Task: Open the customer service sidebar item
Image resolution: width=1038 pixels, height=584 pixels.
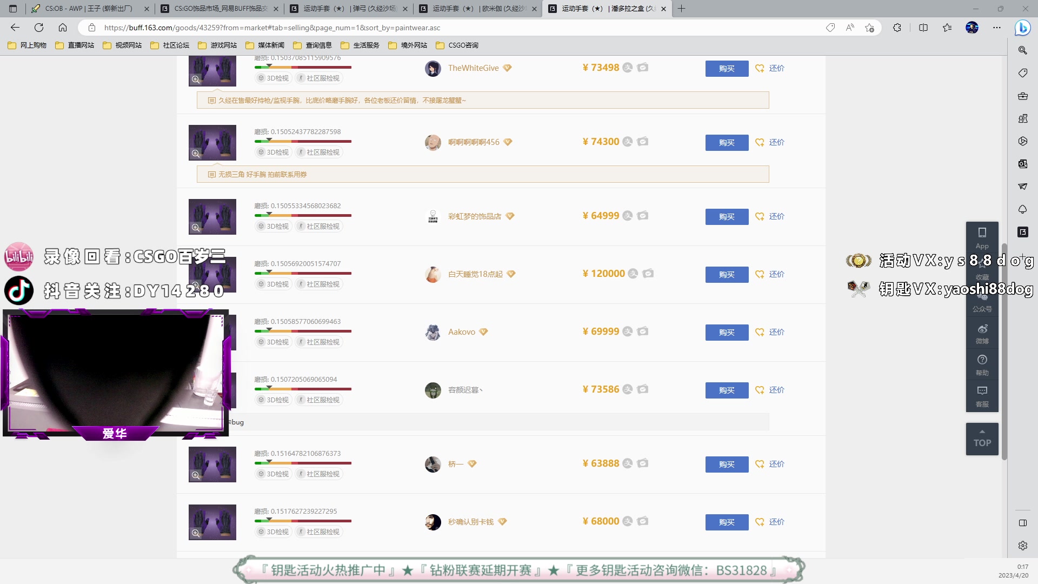Action: [982, 397]
